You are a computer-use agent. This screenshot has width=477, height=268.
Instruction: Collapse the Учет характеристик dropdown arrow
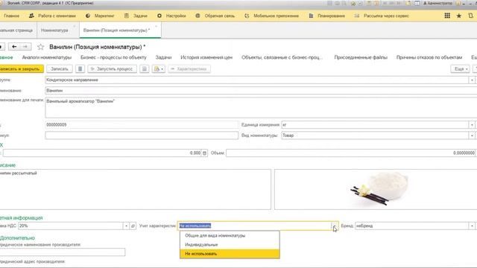tap(335, 226)
